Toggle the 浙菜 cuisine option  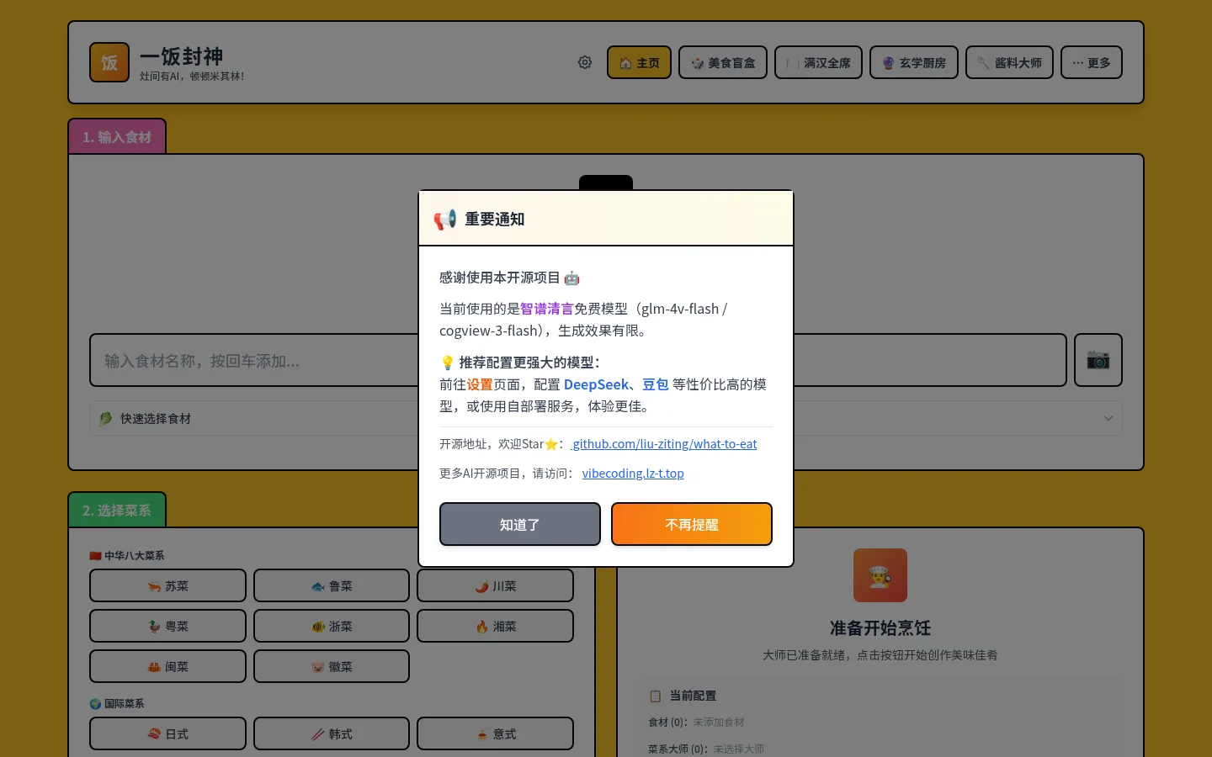coord(332,626)
